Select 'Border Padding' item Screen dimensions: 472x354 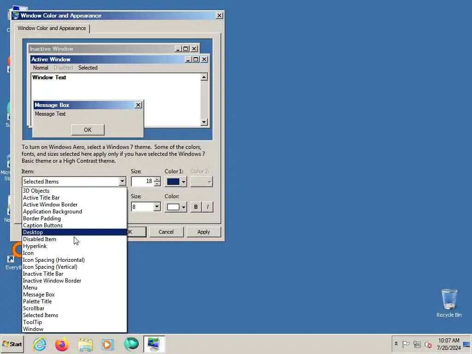[x=74, y=218]
